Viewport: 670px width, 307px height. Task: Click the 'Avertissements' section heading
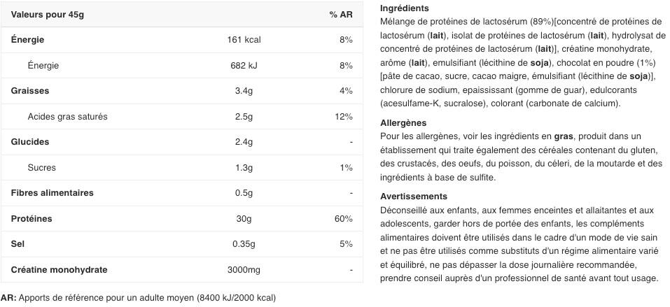pyautogui.click(x=414, y=197)
